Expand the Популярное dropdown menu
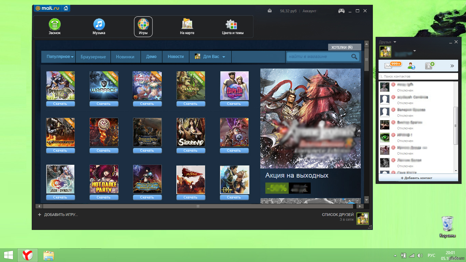Viewport: 466px width, 262px height. (x=60, y=57)
